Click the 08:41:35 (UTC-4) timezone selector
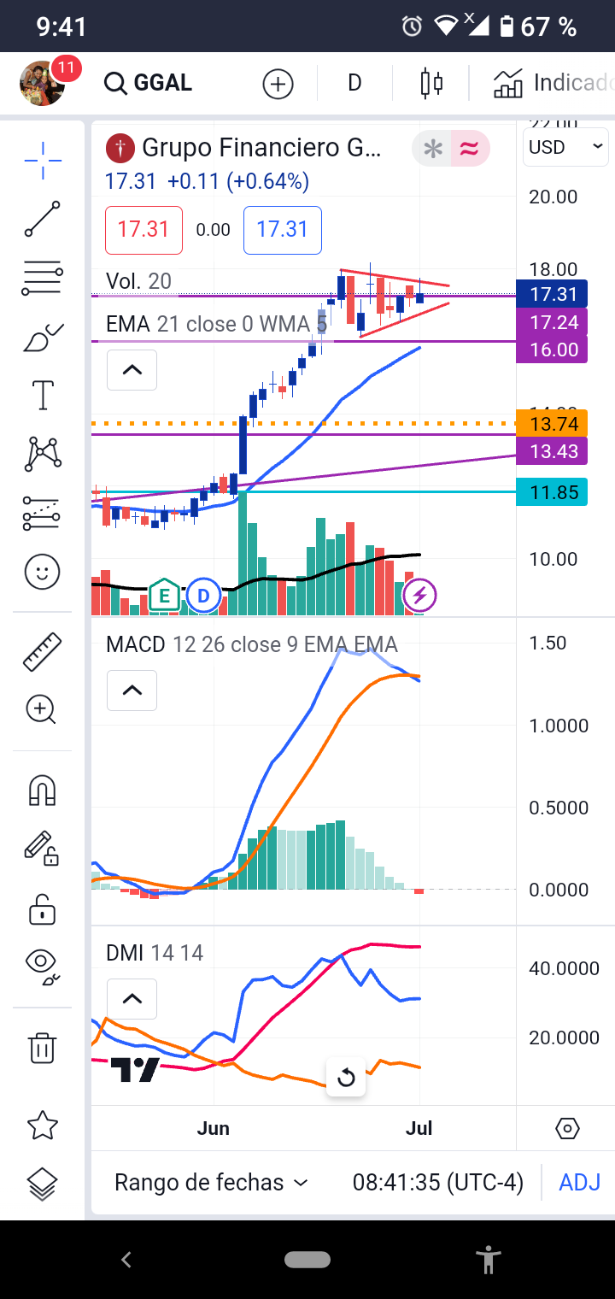The image size is (615, 1299). click(437, 1183)
